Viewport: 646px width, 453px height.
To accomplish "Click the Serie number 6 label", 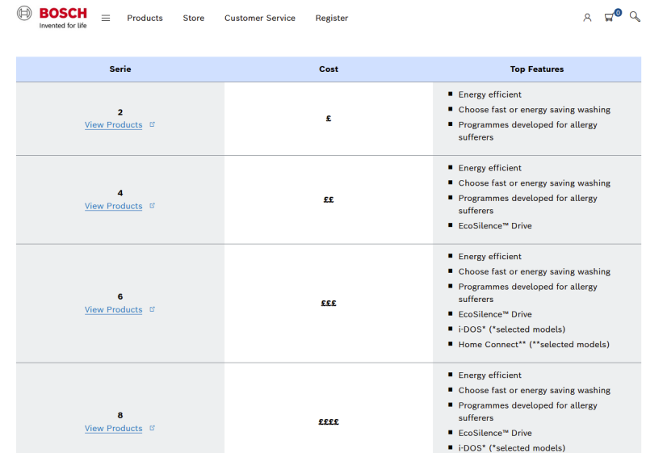I will [120, 296].
